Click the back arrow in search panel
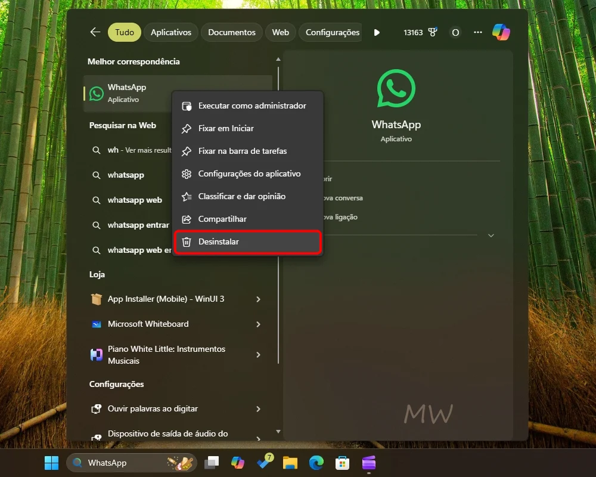Viewport: 596px width, 477px height. tap(95, 32)
